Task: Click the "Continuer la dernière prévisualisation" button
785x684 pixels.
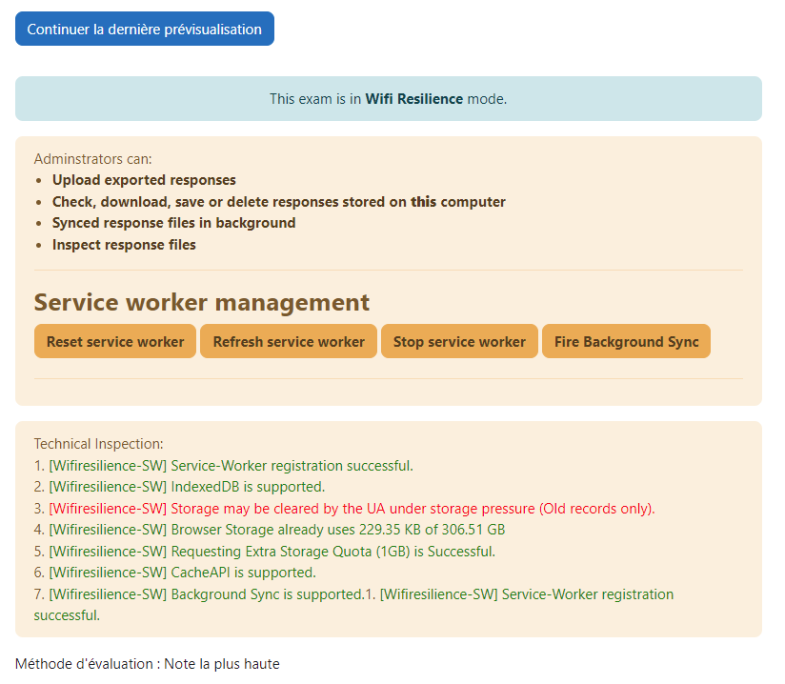Action: [x=144, y=29]
